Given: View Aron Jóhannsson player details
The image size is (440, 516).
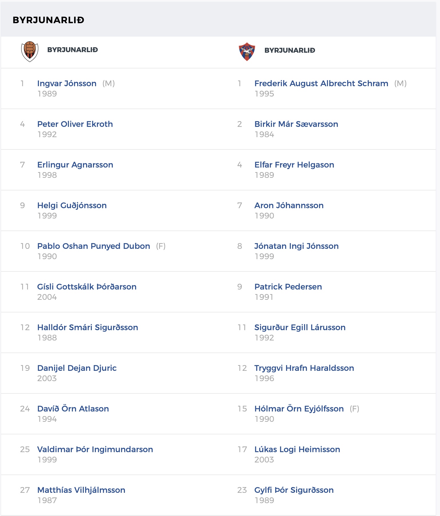Looking at the screenshot, I should point(289,206).
